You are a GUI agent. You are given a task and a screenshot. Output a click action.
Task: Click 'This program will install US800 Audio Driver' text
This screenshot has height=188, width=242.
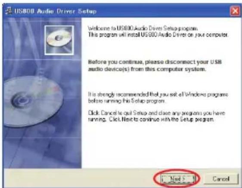(158, 35)
